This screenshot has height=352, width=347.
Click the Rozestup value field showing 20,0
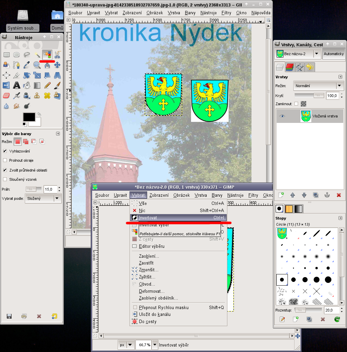(331, 310)
